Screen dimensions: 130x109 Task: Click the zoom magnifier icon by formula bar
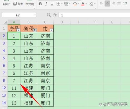coord(49,15)
